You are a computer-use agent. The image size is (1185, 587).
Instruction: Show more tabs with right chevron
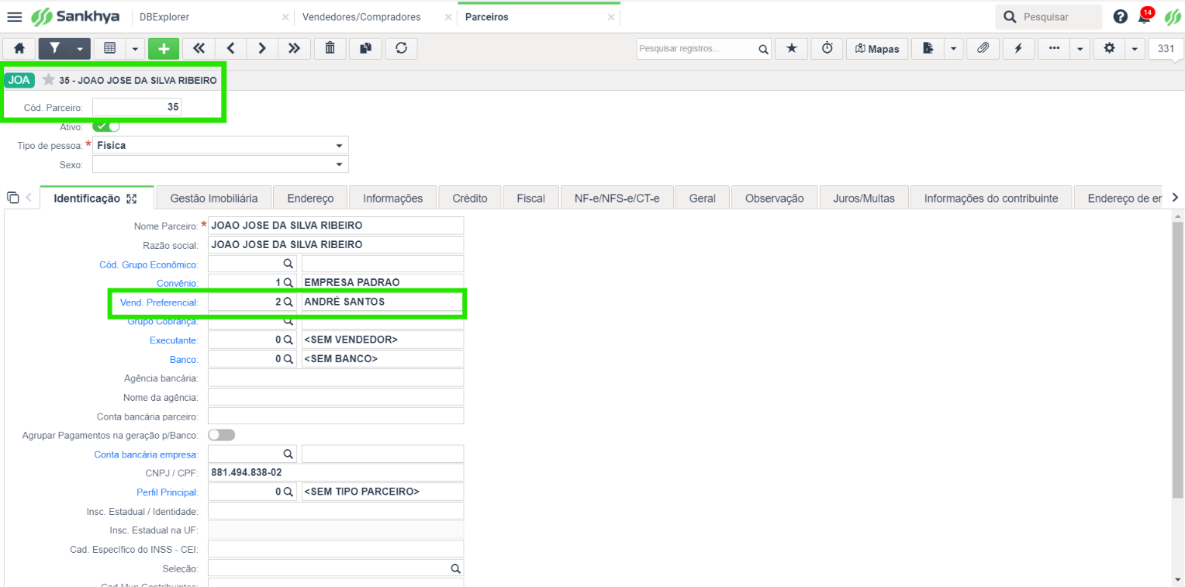pos(1175,197)
